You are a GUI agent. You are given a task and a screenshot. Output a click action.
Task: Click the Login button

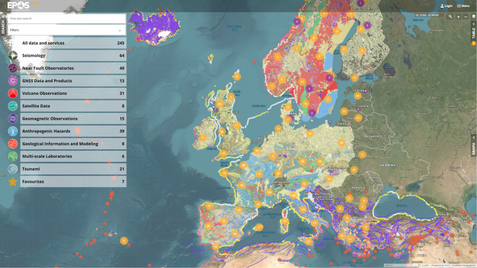pyautogui.click(x=446, y=6)
